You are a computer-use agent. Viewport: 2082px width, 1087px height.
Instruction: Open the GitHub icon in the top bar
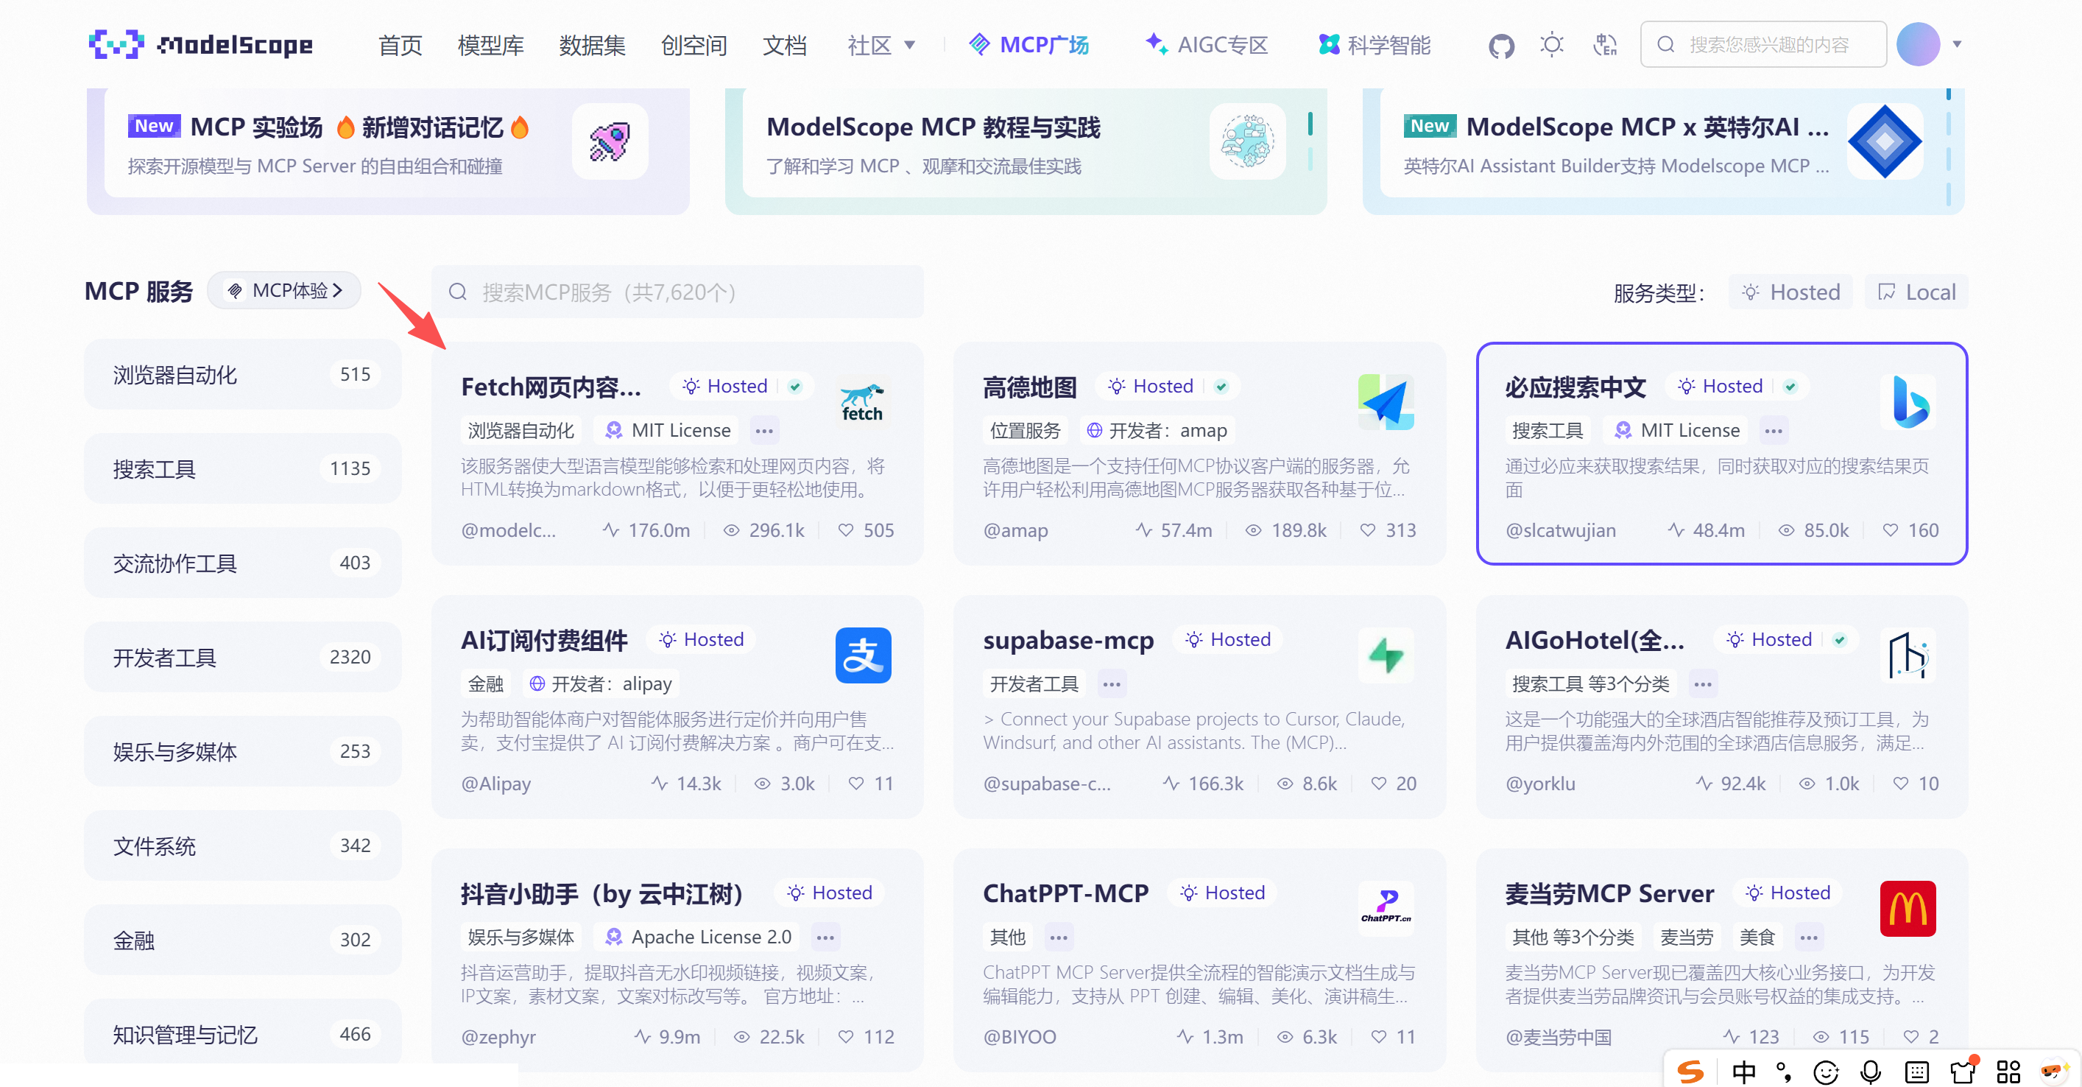pos(1501,44)
